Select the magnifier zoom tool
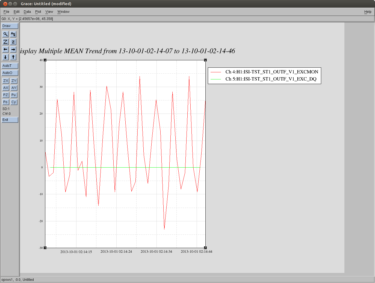Screen dimensions: 375x283 tap(5, 34)
